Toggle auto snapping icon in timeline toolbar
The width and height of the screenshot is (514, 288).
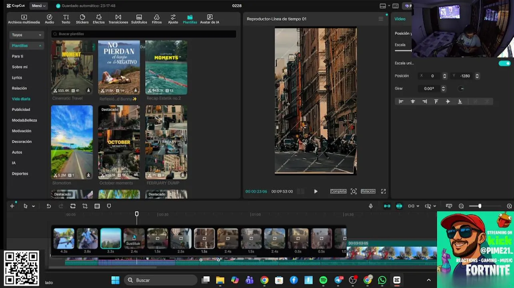399,206
